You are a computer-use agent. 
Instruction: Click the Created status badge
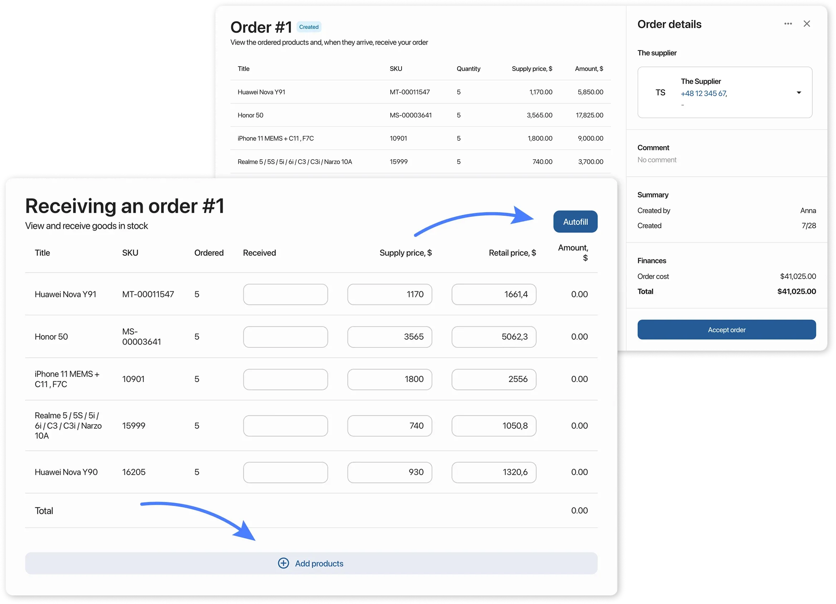(308, 27)
